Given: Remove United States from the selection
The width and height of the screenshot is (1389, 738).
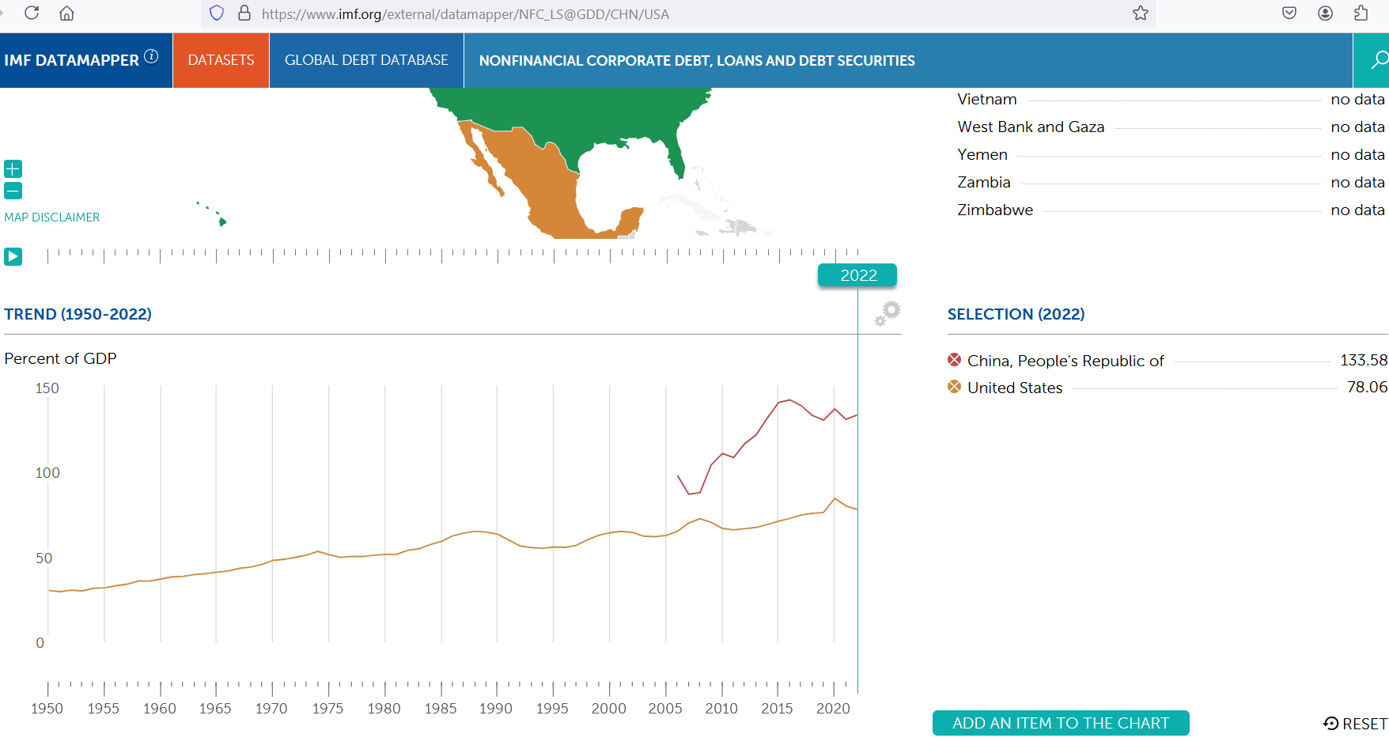Looking at the screenshot, I should click(x=955, y=387).
